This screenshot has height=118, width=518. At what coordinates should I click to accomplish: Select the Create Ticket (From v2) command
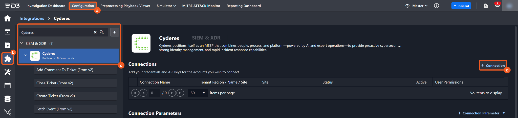[75, 96]
